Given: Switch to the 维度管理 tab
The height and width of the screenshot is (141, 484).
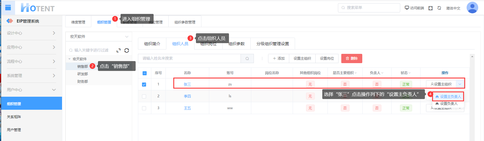Looking at the screenshot, I should tap(78, 22).
